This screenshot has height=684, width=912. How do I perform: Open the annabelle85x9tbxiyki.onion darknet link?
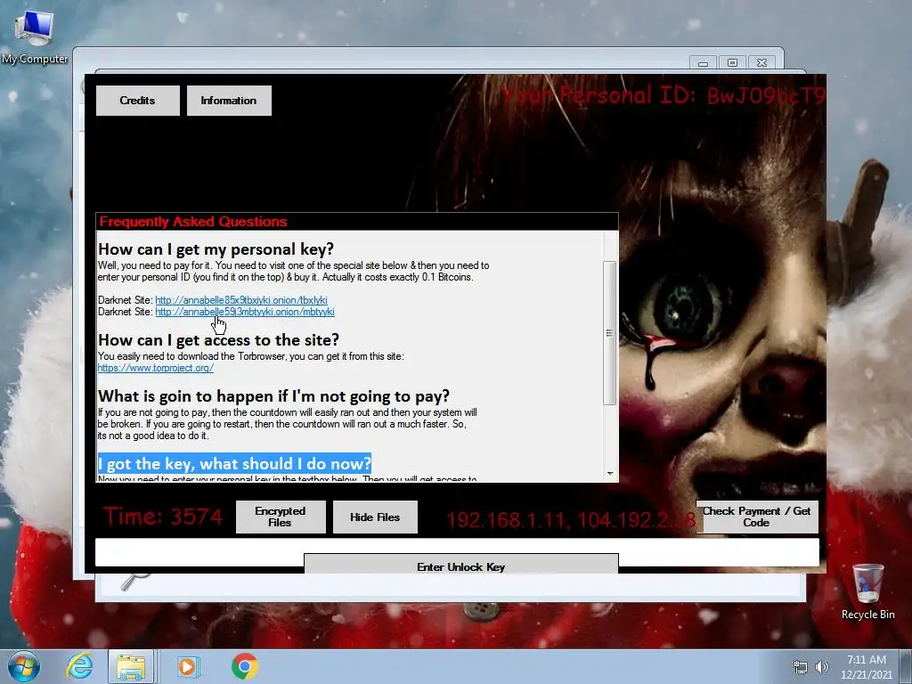coord(241,300)
